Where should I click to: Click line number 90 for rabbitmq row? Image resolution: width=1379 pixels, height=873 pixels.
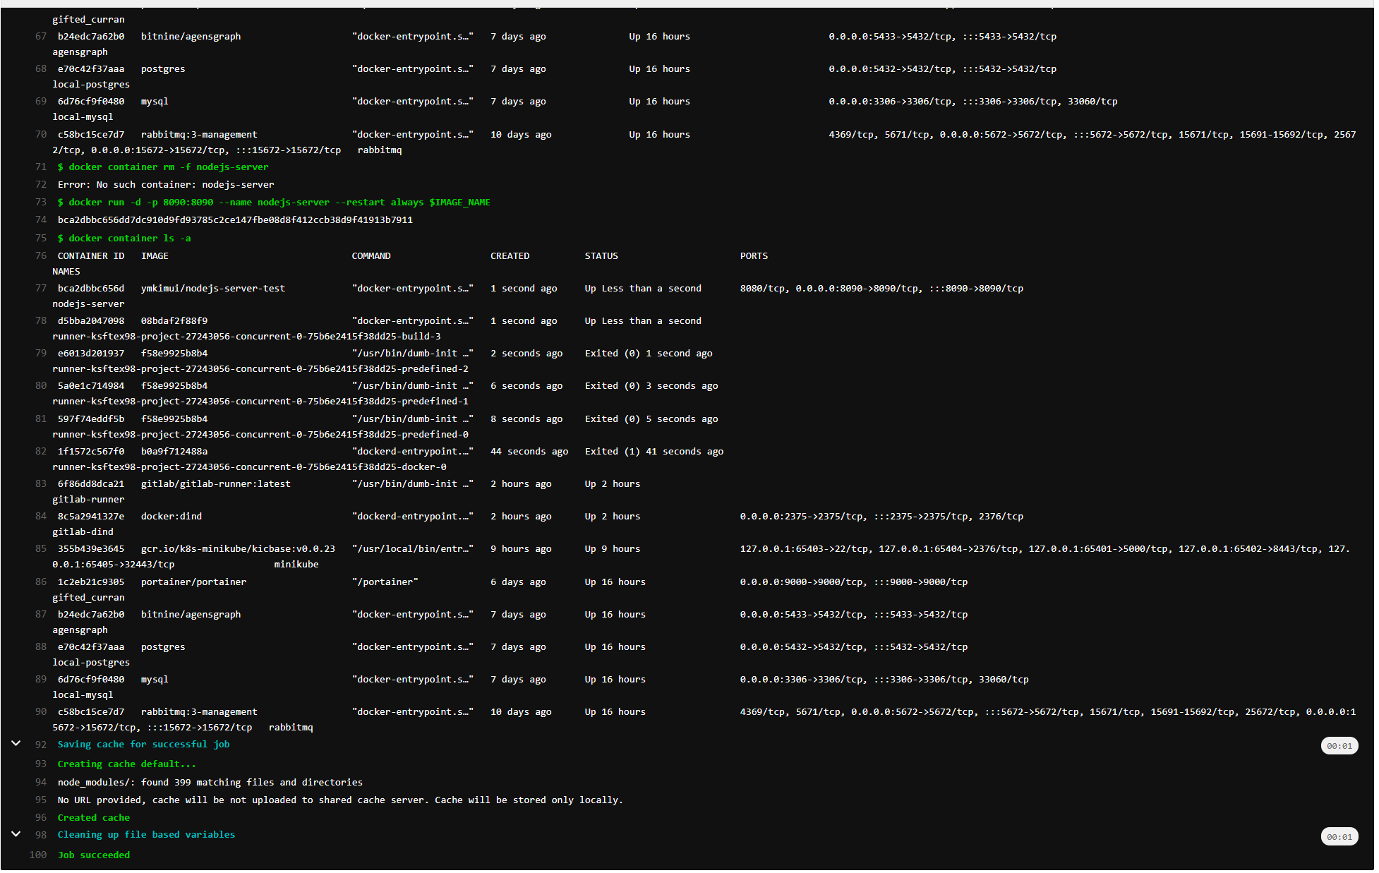coord(40,711)
